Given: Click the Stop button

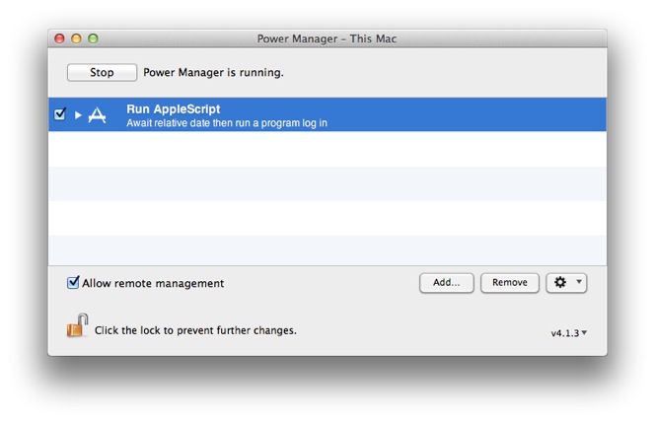Looking at the screenshot, I should coord(102,72).
